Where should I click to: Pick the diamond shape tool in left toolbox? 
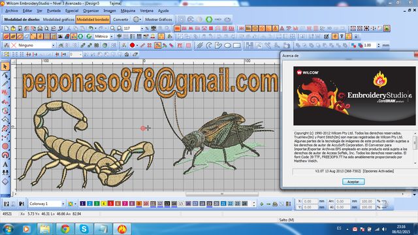(5, 181)
